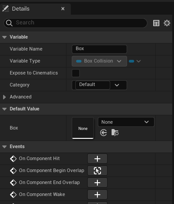Add On Component End Overlap event
The image size is (174, 204).
point(97,183)
